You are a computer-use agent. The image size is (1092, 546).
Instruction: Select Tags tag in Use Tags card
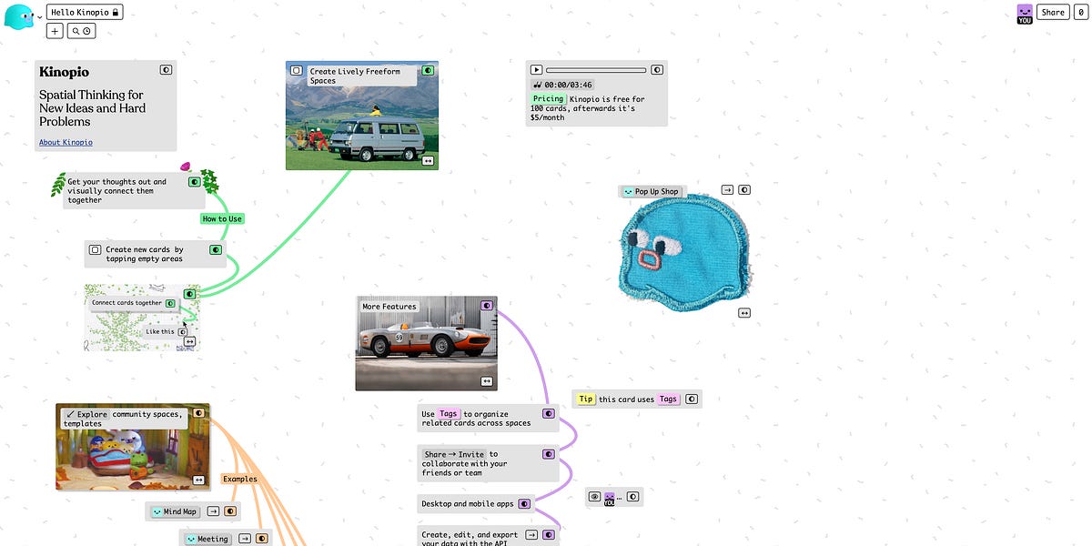[449, 413]
